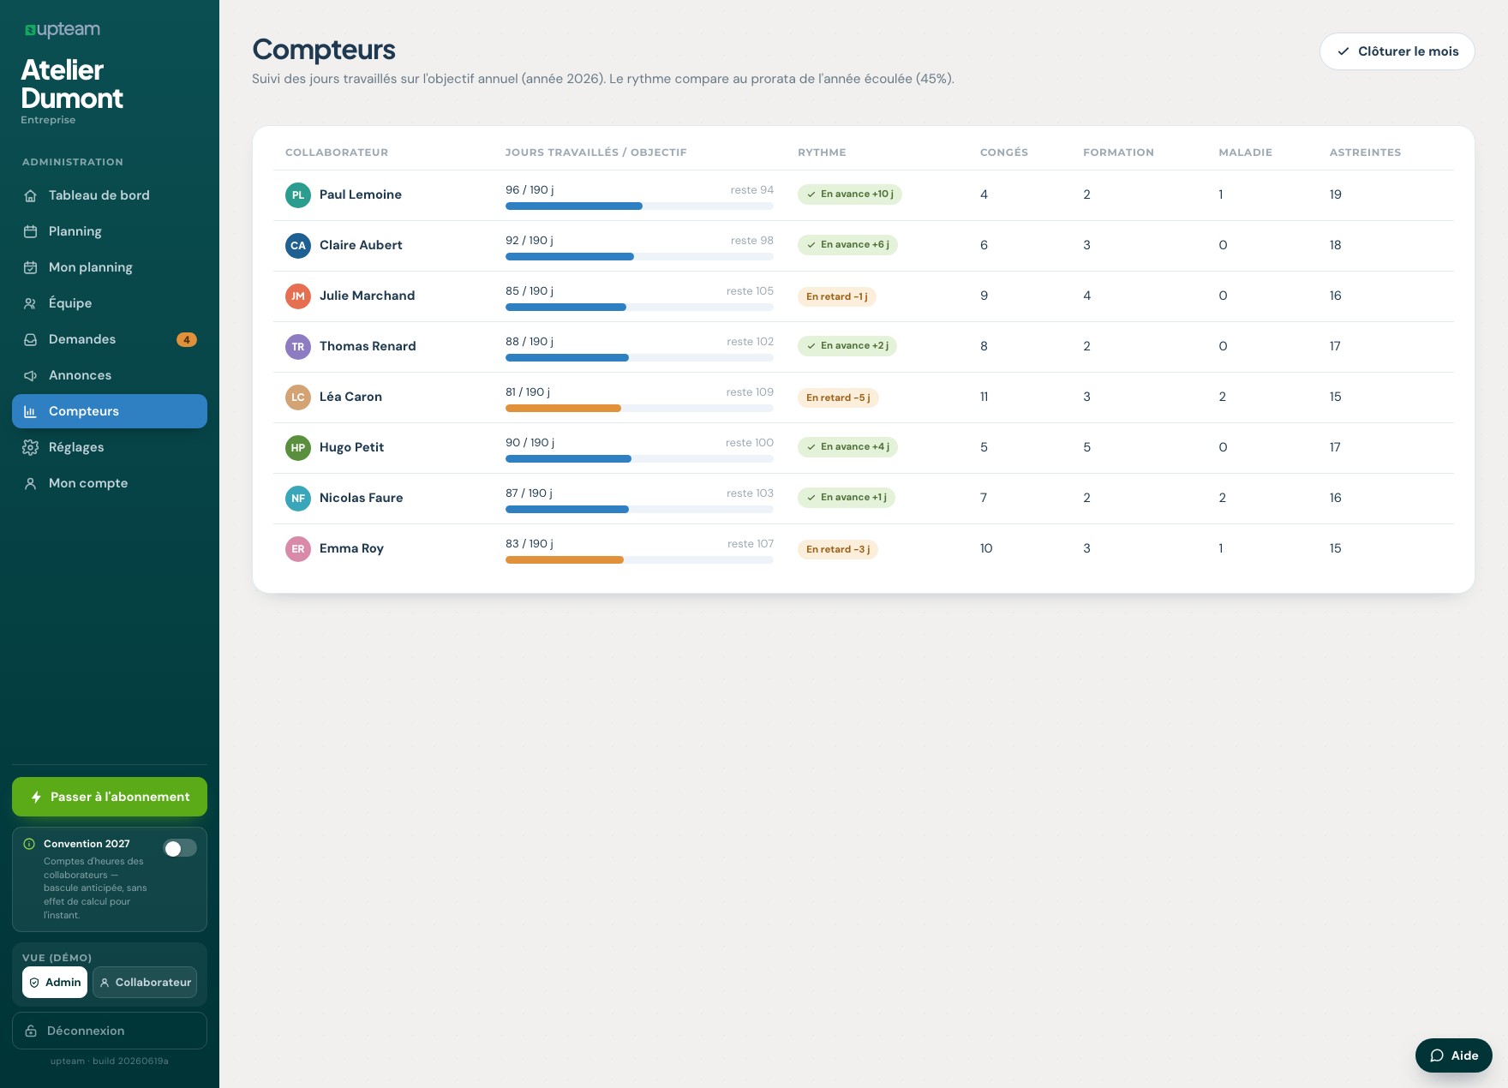Click the Mon compte user icon

click(31, 483)
